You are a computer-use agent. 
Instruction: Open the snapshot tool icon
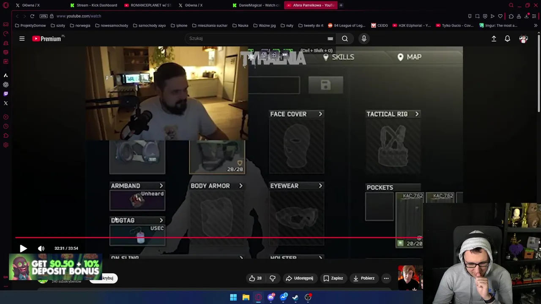477,16
